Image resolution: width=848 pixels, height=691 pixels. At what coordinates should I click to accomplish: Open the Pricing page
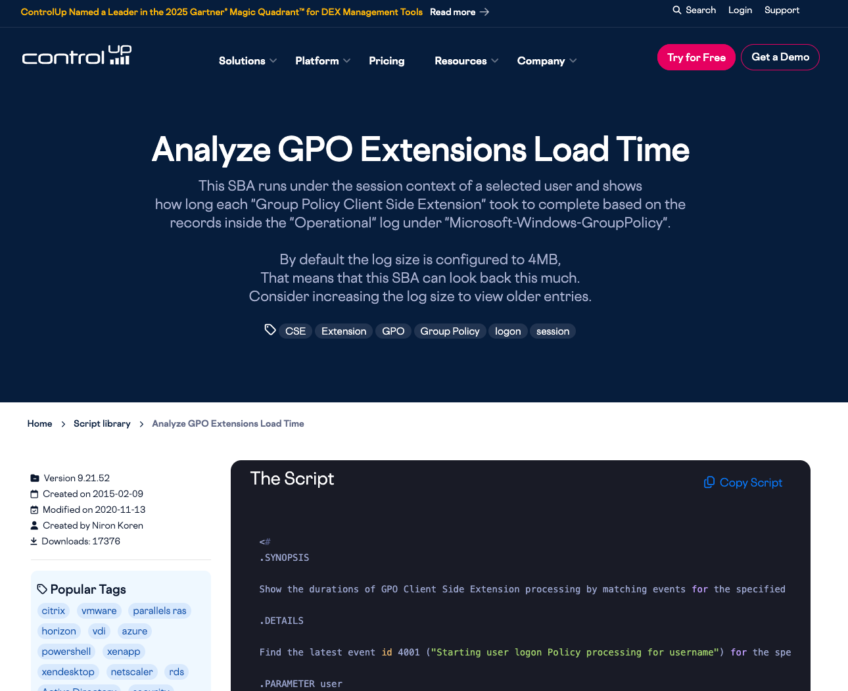(387, 60)
